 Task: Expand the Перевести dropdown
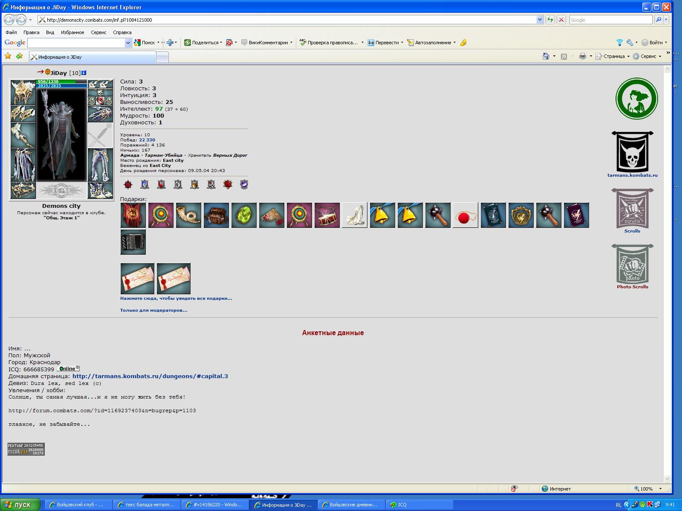click(x=402, y=43)
